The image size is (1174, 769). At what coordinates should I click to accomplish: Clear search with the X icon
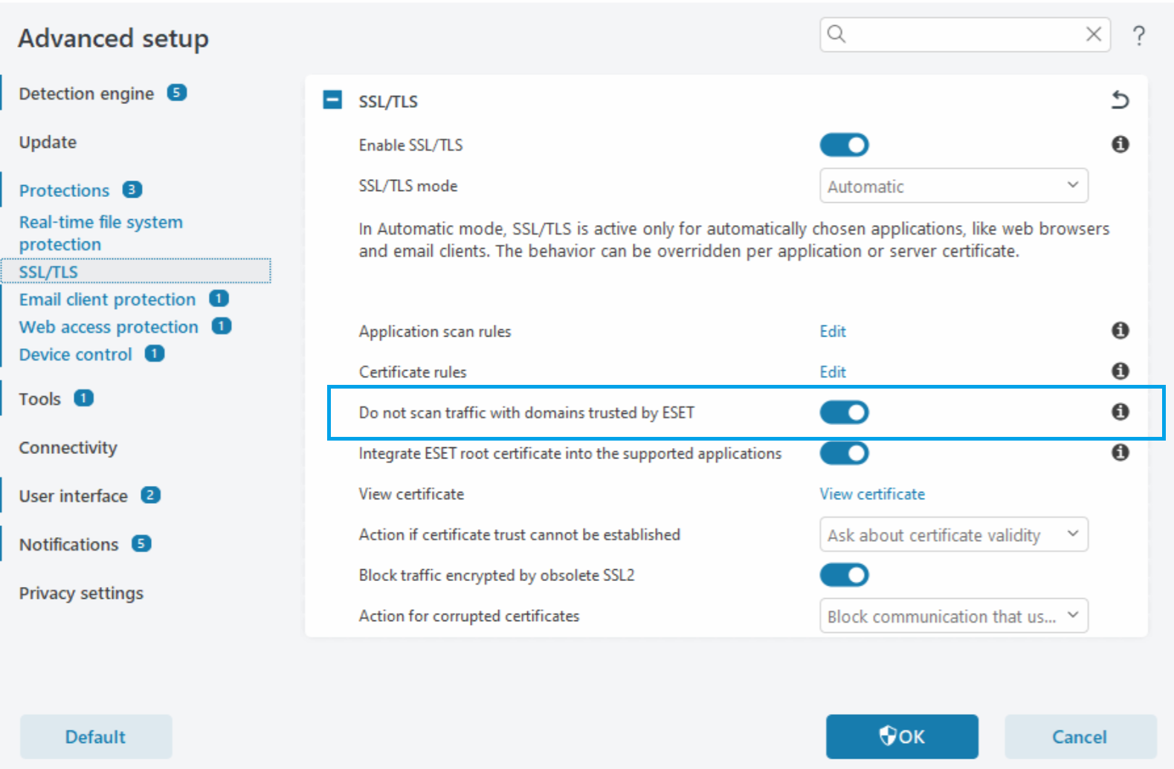pyautogui.click(x=1093, y=34)
